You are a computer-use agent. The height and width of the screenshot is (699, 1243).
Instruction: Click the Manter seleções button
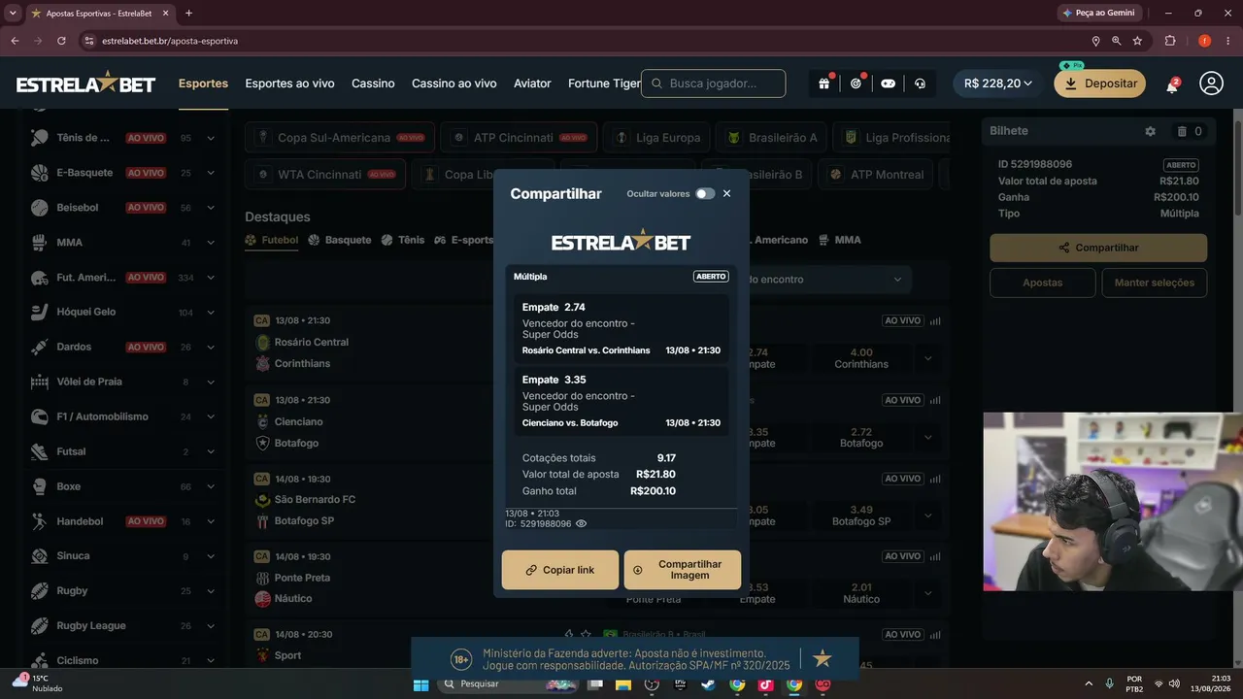click(x=1155, y=283)
